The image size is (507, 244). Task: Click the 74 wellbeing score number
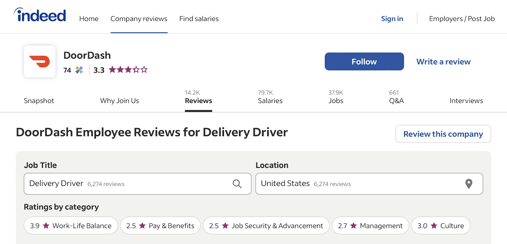click(67, 70)
